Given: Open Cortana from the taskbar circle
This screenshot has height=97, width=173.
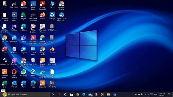Looking at the screenshot, I should (x=53, y=95).
